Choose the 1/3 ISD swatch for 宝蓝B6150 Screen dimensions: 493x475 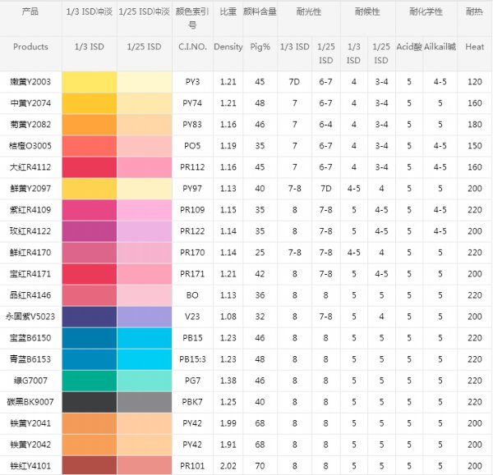(89, 337)
